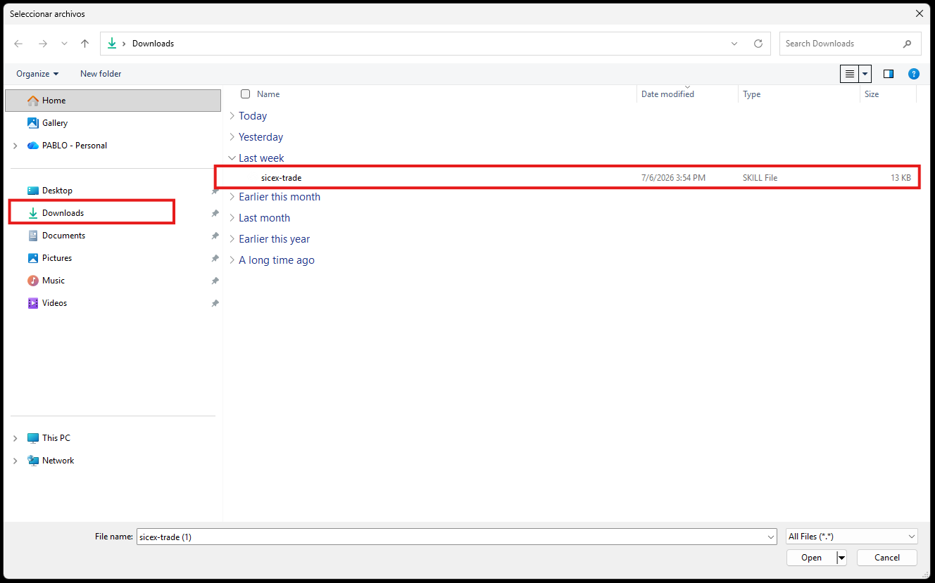Expand This PC chevron
The width and height of the screenshot is (935, 583).
pyautogui.click(x=15, y=438)
